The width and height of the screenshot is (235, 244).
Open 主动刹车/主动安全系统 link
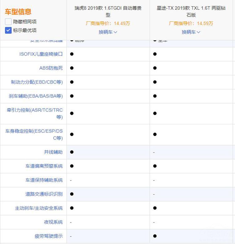click(x=39, y=208)
